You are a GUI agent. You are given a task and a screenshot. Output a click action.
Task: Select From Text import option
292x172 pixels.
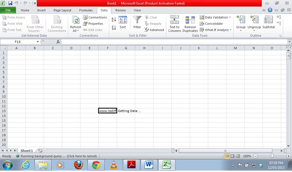(12, 30)
